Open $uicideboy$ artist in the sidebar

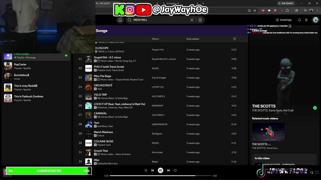pos(36,77)
